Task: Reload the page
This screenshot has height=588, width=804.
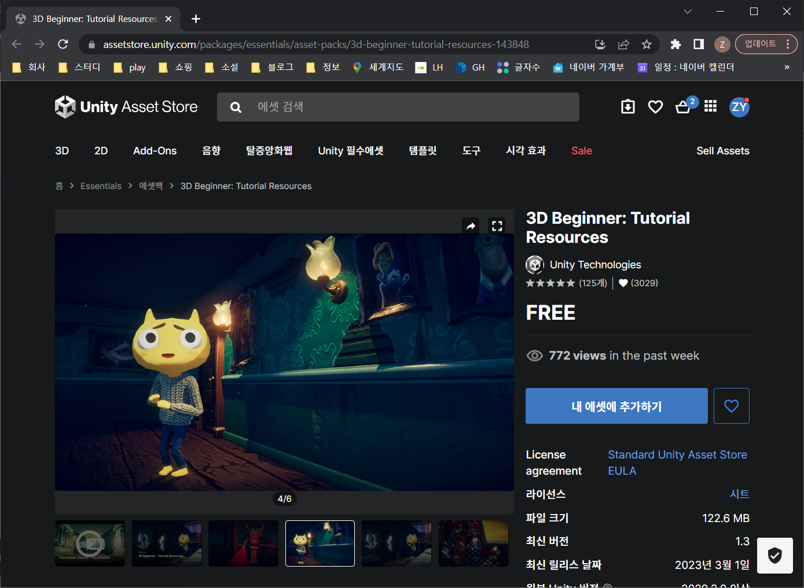Action: pyautogui.click(x=63, y=44)
